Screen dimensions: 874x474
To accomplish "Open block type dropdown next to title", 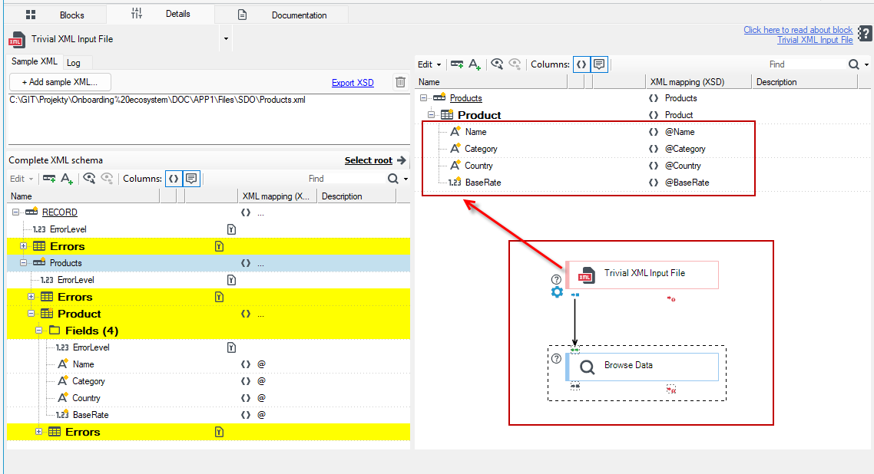I will click(x=226, y=39).
